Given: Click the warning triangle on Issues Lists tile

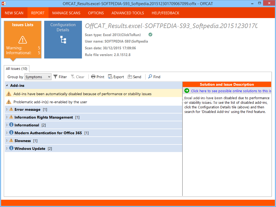Looking at the screenshot, I should tap(23, 40).
